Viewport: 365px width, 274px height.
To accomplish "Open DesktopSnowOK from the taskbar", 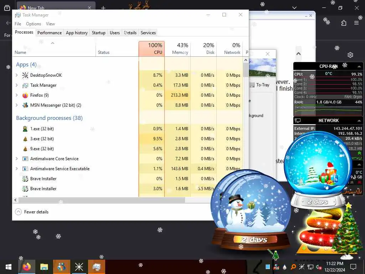I will 79,267.
